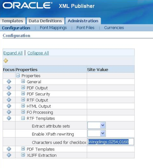The width and height of the screenshot is (153, 168).
Task: Open the Currencies subtab
Action: coord(114,28)
